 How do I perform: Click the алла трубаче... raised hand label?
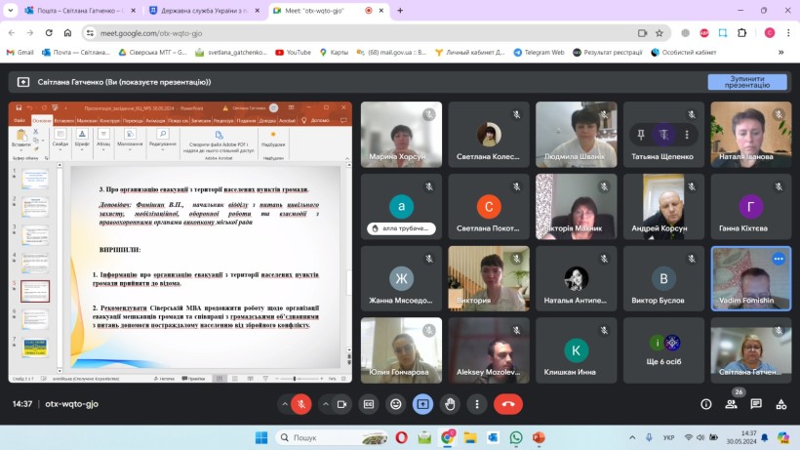tap(401, 228)
